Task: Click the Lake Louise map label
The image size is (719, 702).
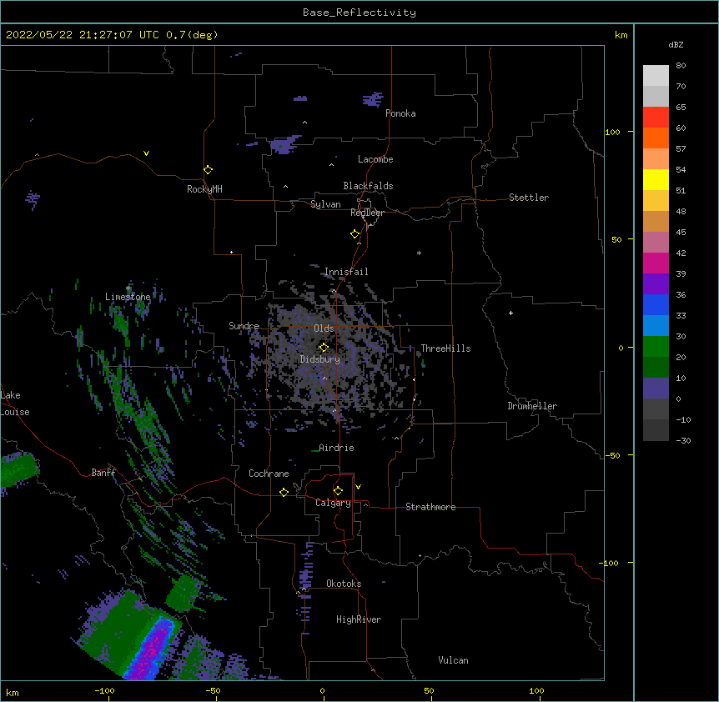Action: click(x=15, y=404)
